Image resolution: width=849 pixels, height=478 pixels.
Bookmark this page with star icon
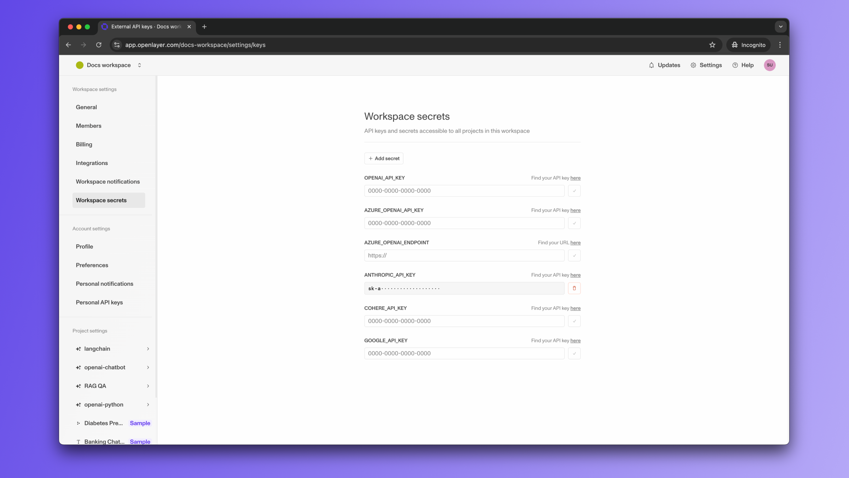pyautogui.click(x=712, y=45)
